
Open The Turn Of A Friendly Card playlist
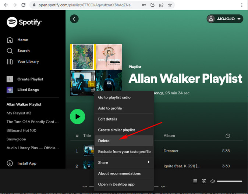(33, 122)
